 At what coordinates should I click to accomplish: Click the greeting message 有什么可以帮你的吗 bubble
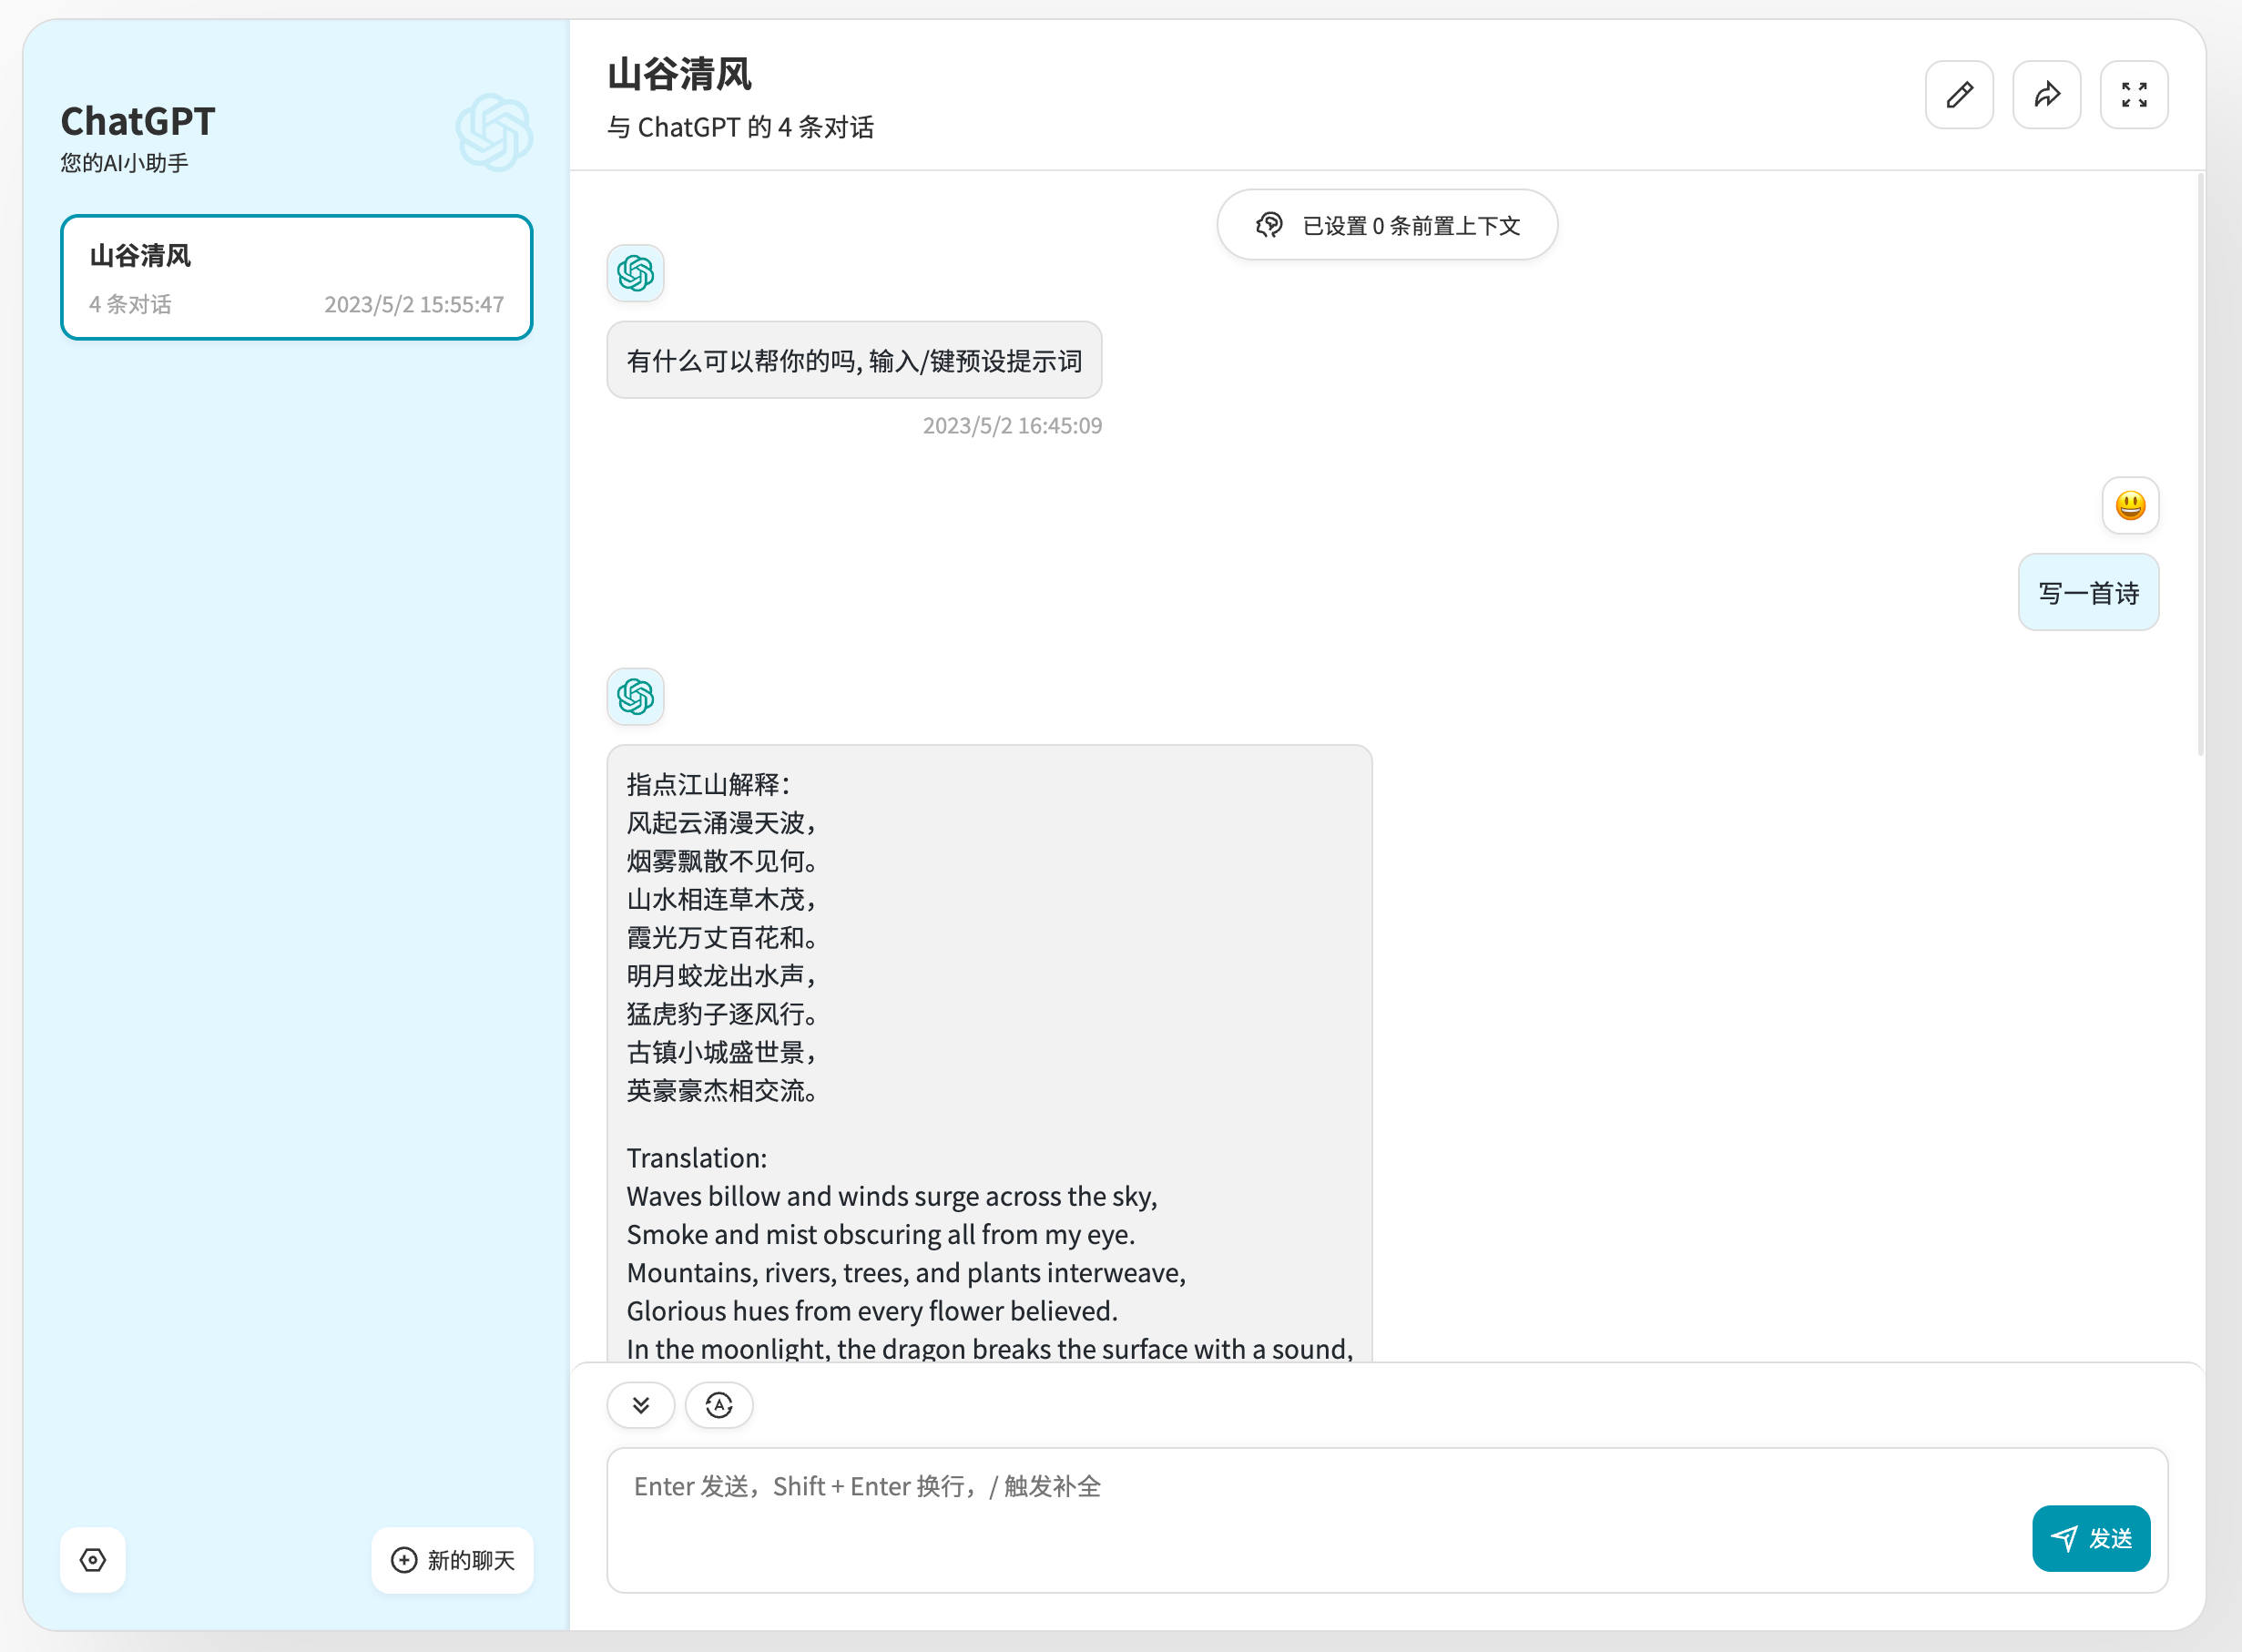854,360
